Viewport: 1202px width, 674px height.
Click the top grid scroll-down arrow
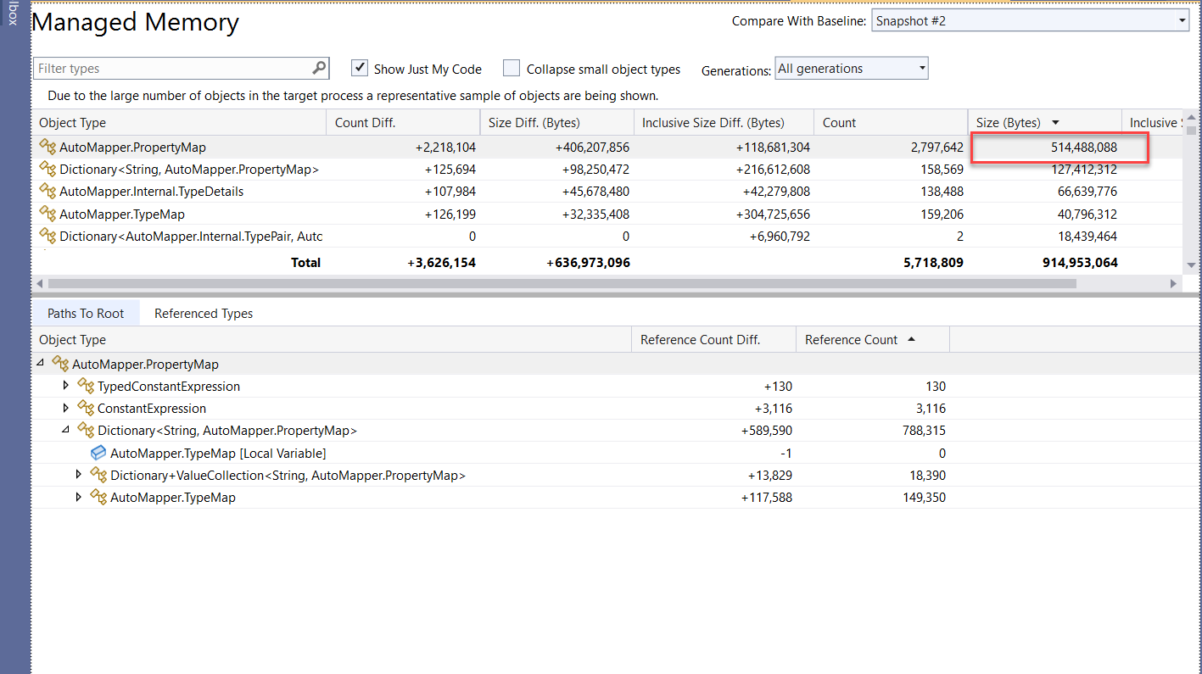pyautogui.click(x=1191, y=265)
